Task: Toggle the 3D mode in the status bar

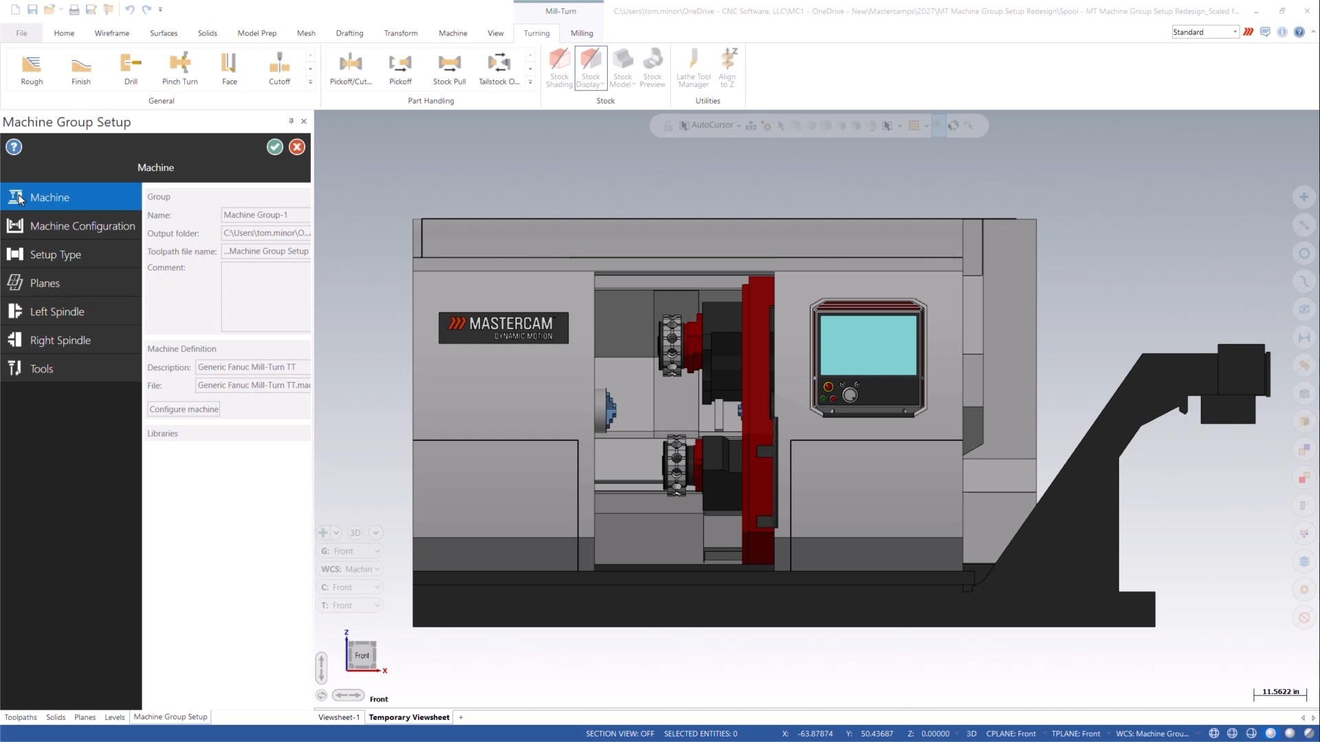Action: 971,734
